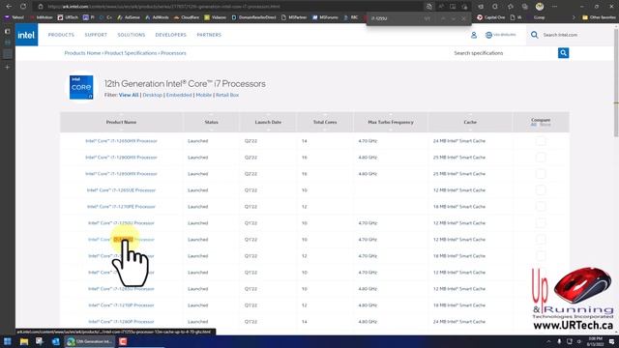The image size is (619, 348).
Task: Close the find-on-page bar
Action: [x=464, y=18]
